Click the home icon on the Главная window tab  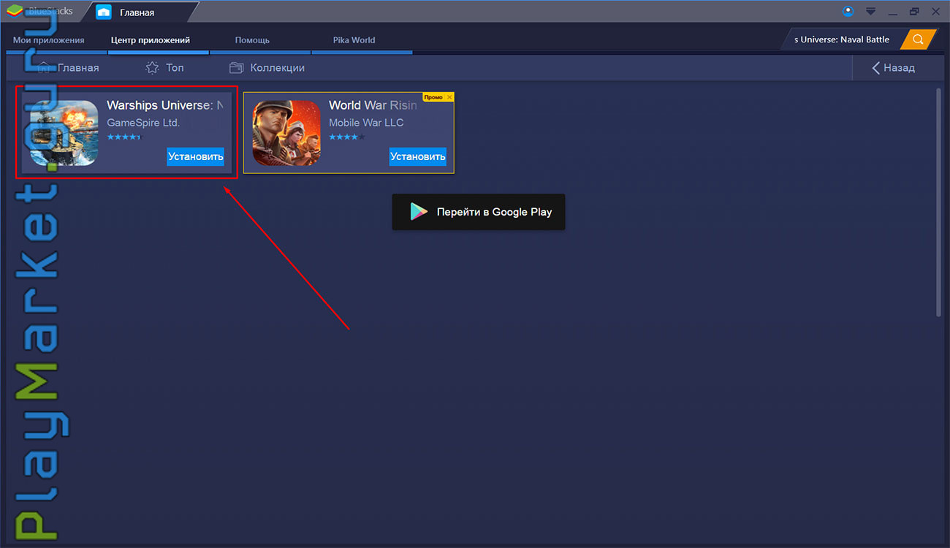104,12
